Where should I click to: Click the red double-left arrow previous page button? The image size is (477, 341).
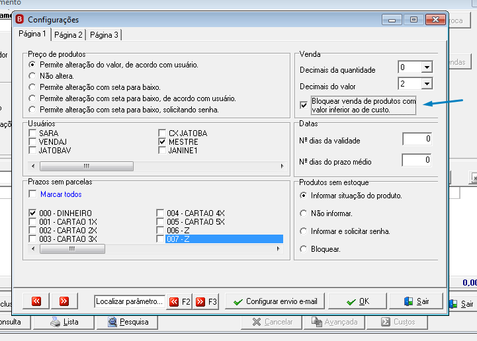pyautogui.click(x=36, y=301)
